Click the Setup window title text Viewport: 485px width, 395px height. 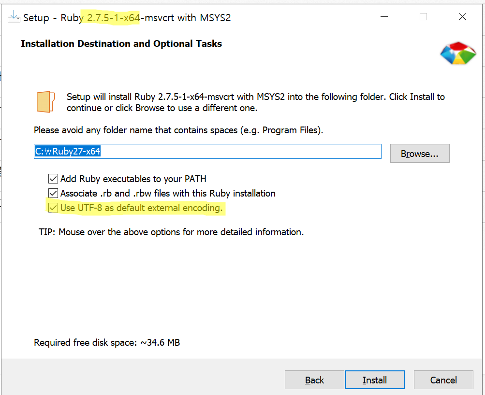[x=127, y=18]
